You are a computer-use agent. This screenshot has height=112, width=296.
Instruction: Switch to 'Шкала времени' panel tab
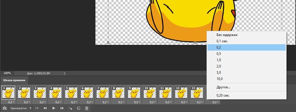point(14,80)
